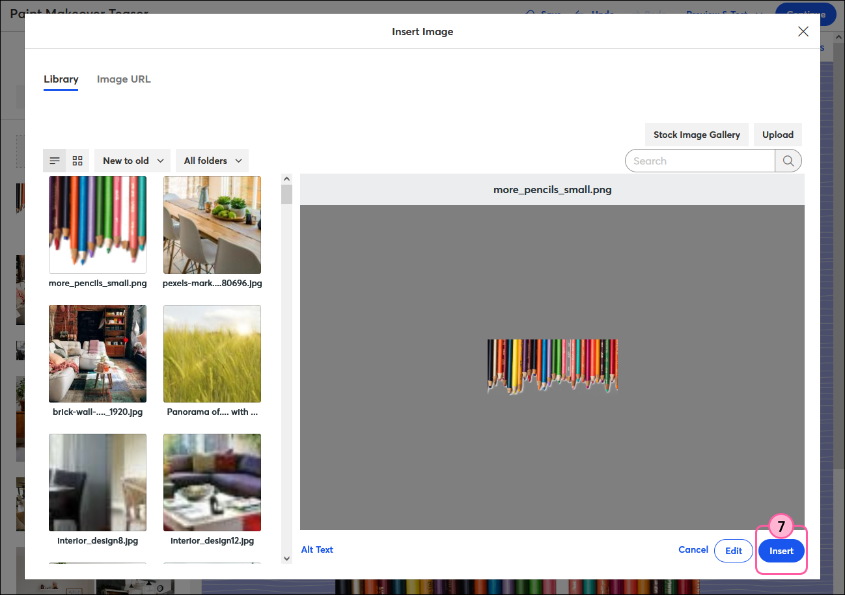Select the Panorama wheat field thumbnail
This screenshot has width=845, height=595.
click(x=212, y=354)
